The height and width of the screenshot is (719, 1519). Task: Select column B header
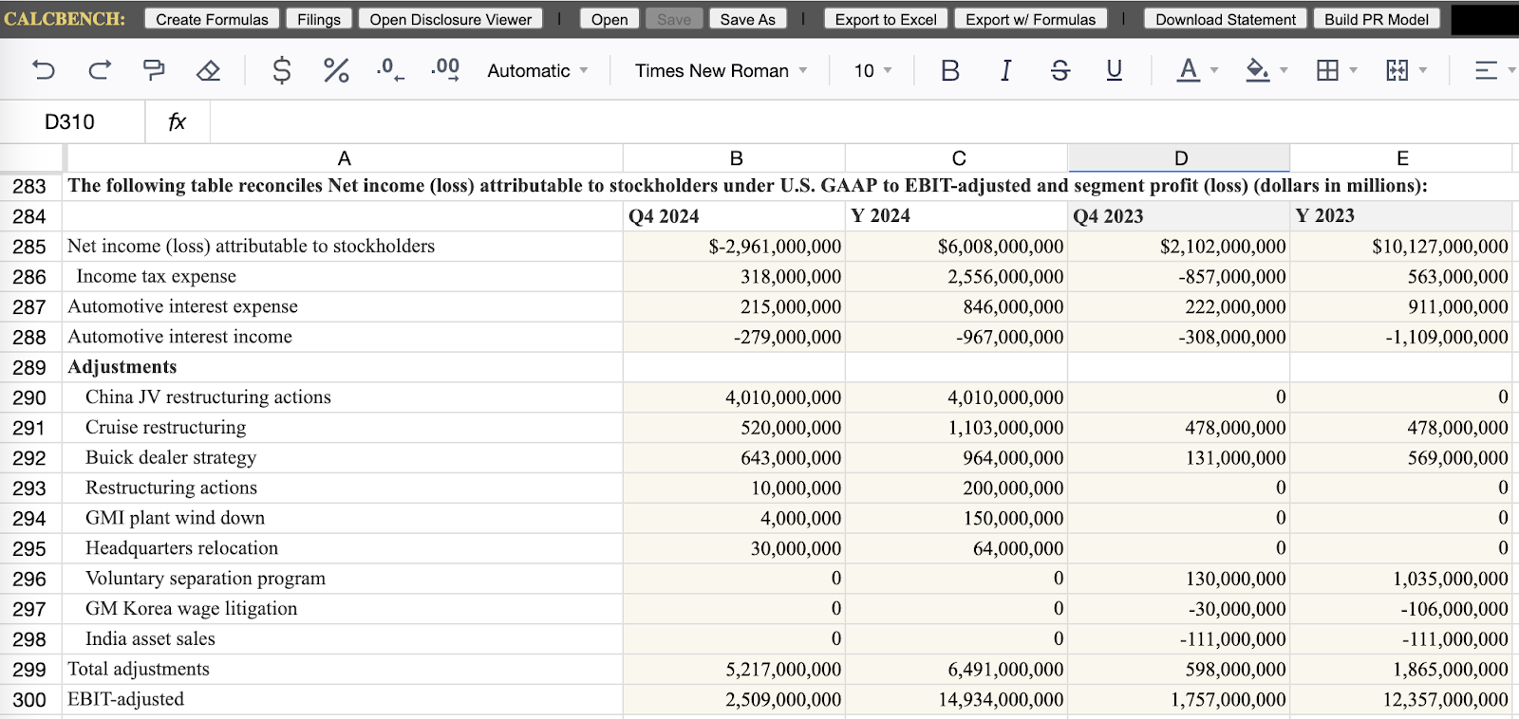[x=736, y=158]
